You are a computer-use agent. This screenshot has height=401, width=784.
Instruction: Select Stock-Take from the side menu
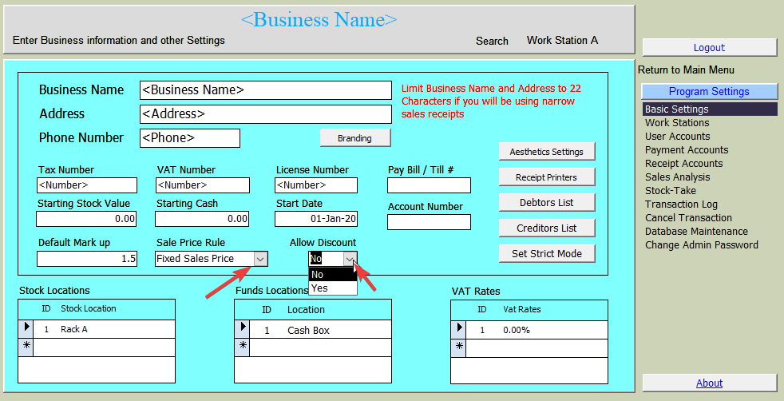click(x=671, y=191)
